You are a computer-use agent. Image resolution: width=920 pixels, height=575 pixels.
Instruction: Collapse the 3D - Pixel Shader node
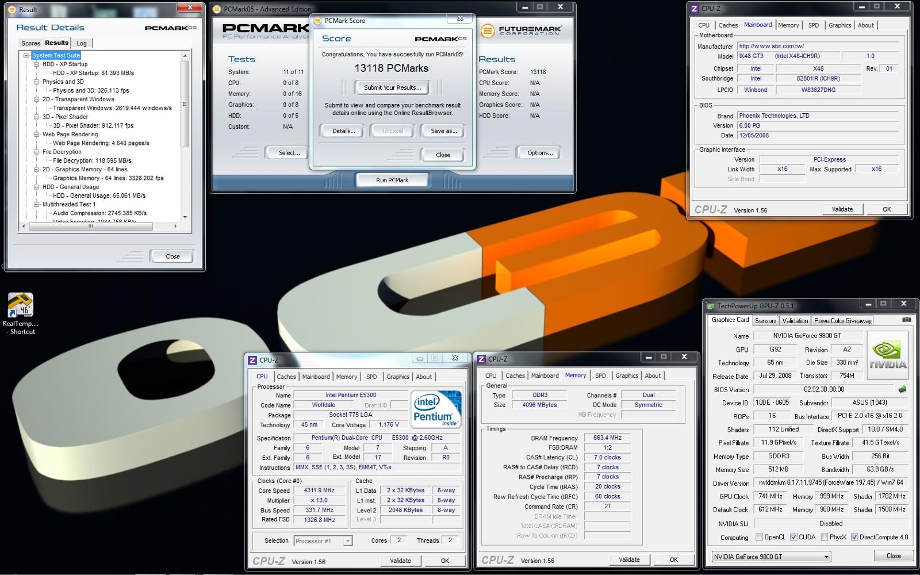point(36,117)
